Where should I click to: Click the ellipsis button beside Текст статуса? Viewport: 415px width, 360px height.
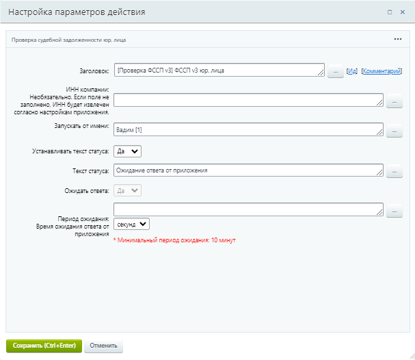394,172
